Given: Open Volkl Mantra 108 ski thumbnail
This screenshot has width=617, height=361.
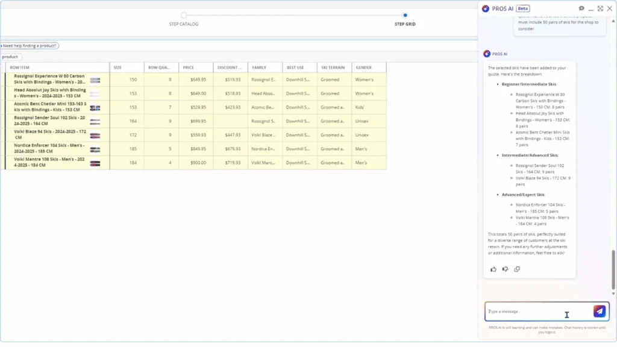Looking at the screenshot, I should (x=95, y=163).
